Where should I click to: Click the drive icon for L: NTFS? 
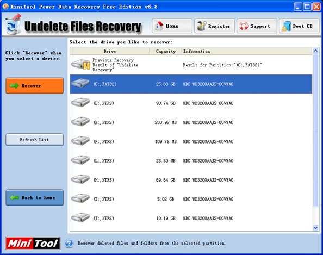coord(80,160)
